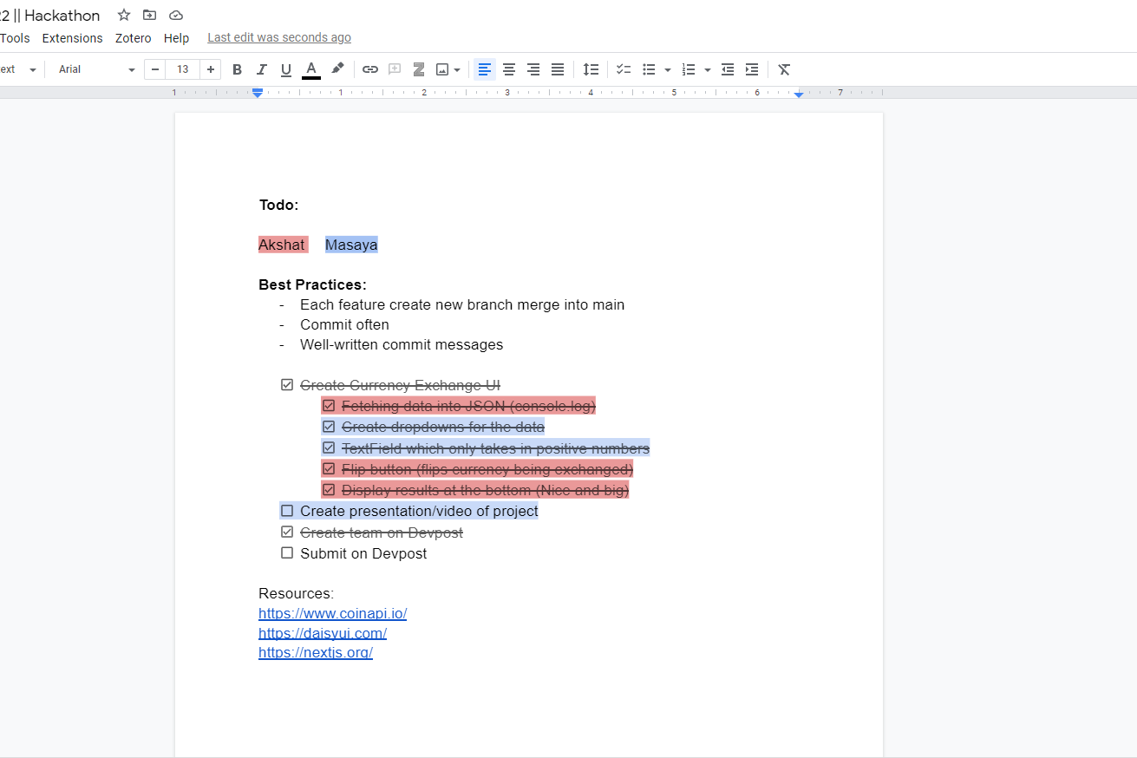Uncheck 'Create team on Devpost' checkbox
1137x758 pixels.
pyautogui.click(x=287, y=532)
